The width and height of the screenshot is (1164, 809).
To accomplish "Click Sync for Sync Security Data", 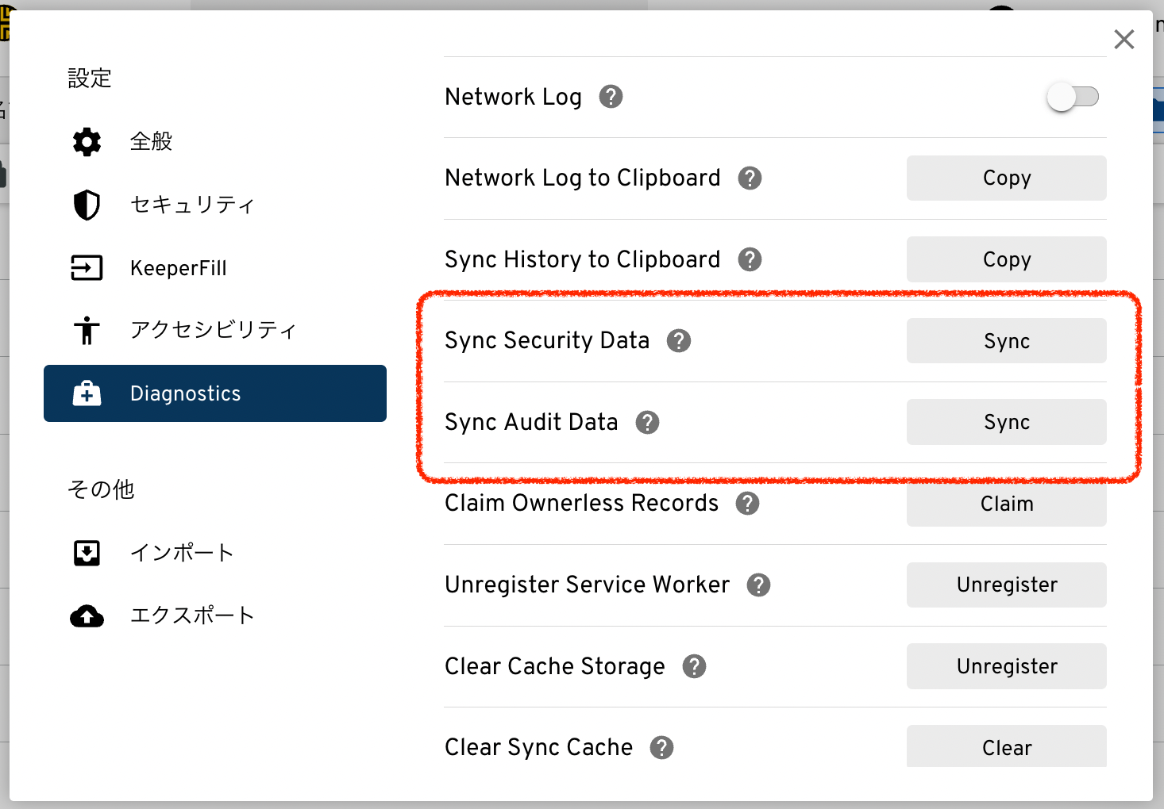I will coord(1007,341).
